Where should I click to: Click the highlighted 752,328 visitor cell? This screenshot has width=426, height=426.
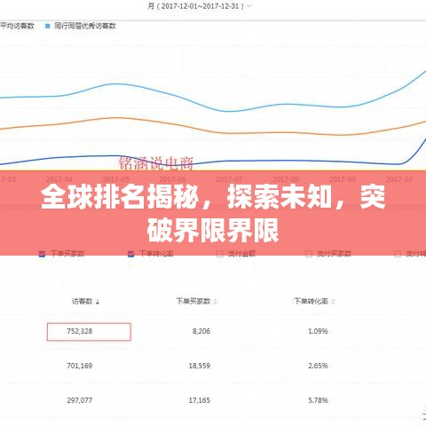pyautogui.click(x=89, y=332)
